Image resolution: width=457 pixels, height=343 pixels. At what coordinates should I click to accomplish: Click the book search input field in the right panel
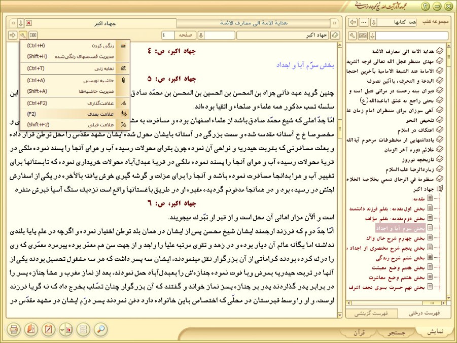click(411, 36)
